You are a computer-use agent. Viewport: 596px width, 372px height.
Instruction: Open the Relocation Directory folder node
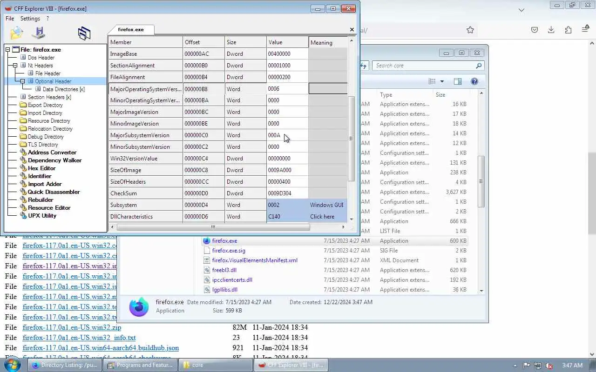(x=50, y=129)
